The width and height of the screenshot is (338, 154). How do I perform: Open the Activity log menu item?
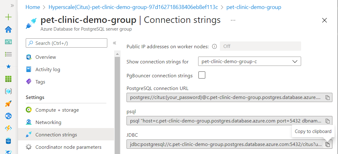[x=48, y=70]
